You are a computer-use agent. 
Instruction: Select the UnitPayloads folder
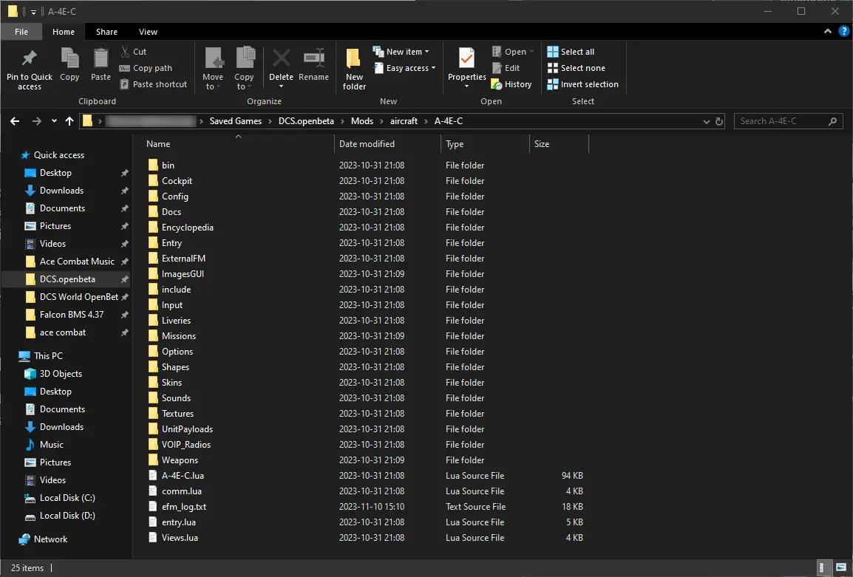[x=187, y=430]
